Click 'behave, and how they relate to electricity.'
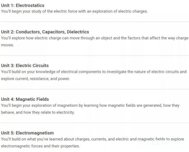 pyautogui.click(x=38, y=112)
